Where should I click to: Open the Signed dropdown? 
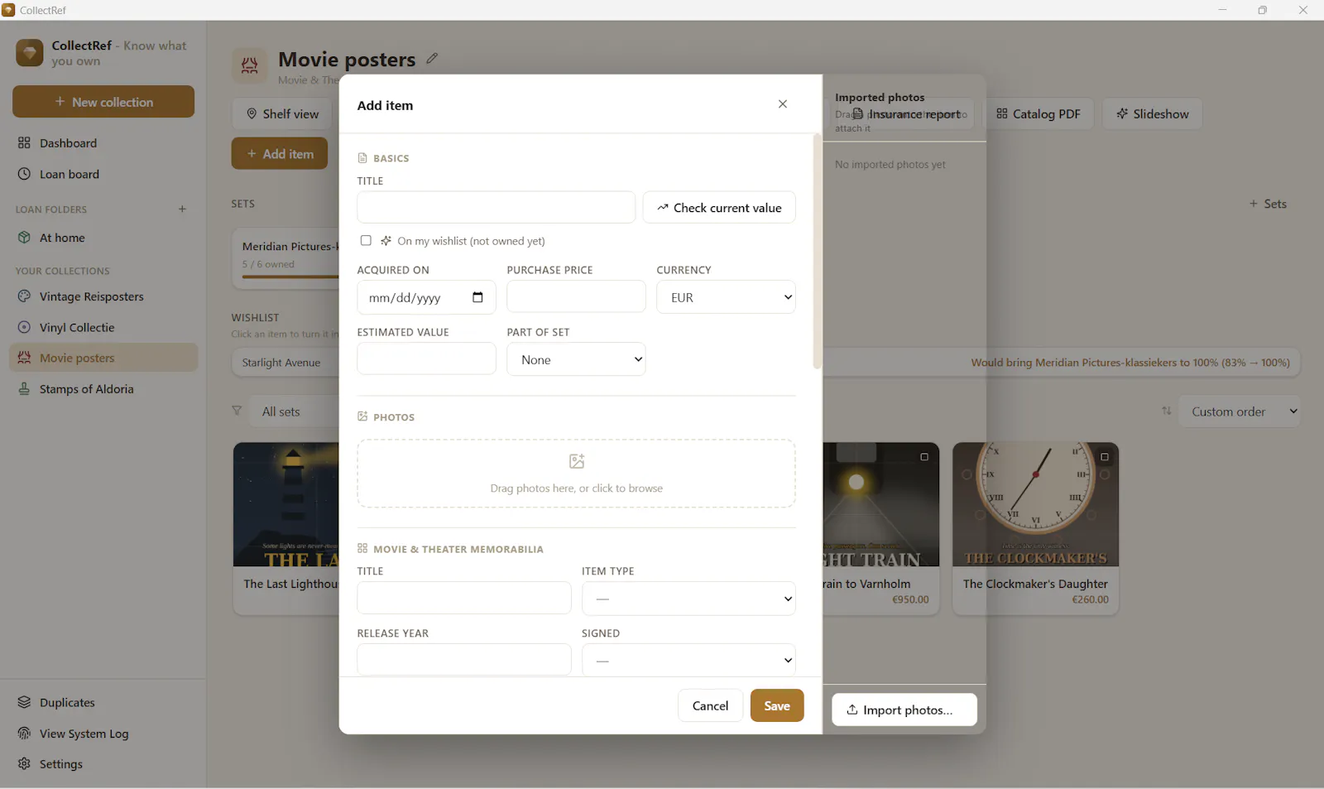[688, 661]
